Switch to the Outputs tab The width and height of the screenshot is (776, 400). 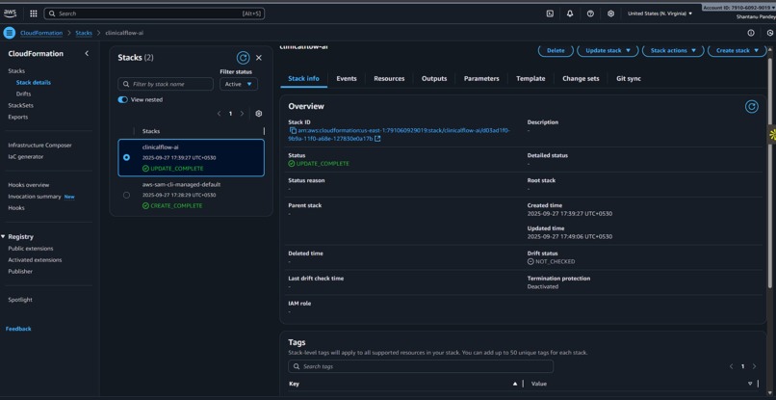[434, 78]
